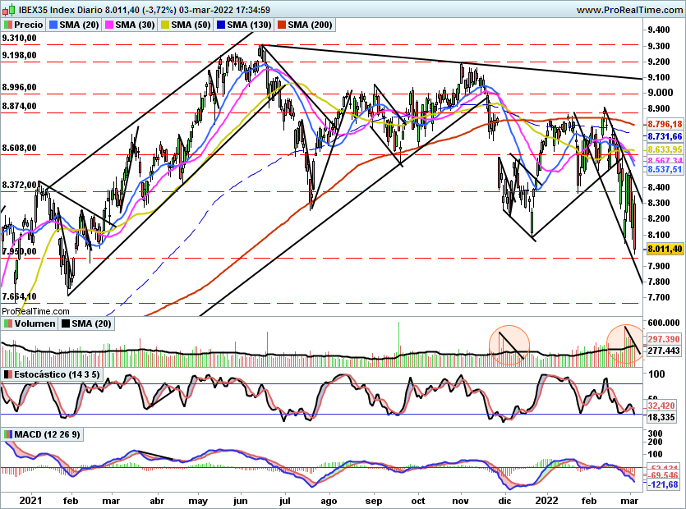Click the yellow SMA (50) color swatch
The height and width of the screenshot is (509, 686).
(x=166, y=25)
